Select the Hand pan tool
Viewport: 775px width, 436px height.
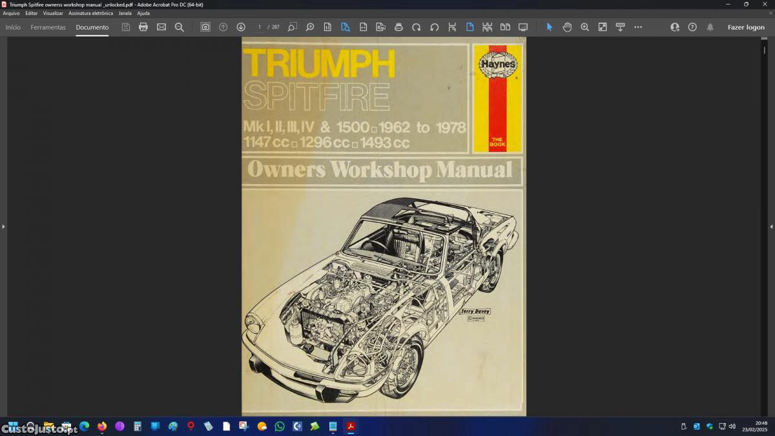click(x=567, y=27)
